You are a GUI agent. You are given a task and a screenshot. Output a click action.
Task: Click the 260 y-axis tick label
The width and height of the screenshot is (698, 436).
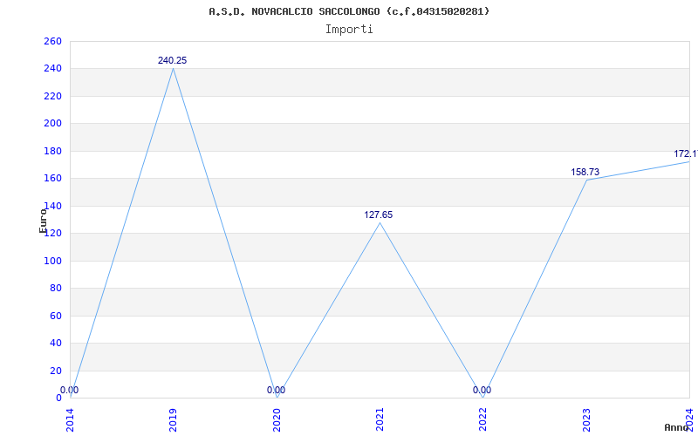tap(52, 41)
